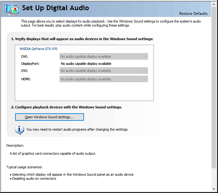The width and height of the screenshot is (218, 193).
Task: Click Restore Defaults link
Action: (x=193, y=14)
